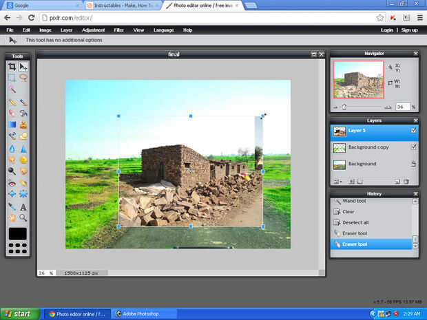Select the Move tool in Tools panel

(x=23, y=67)
